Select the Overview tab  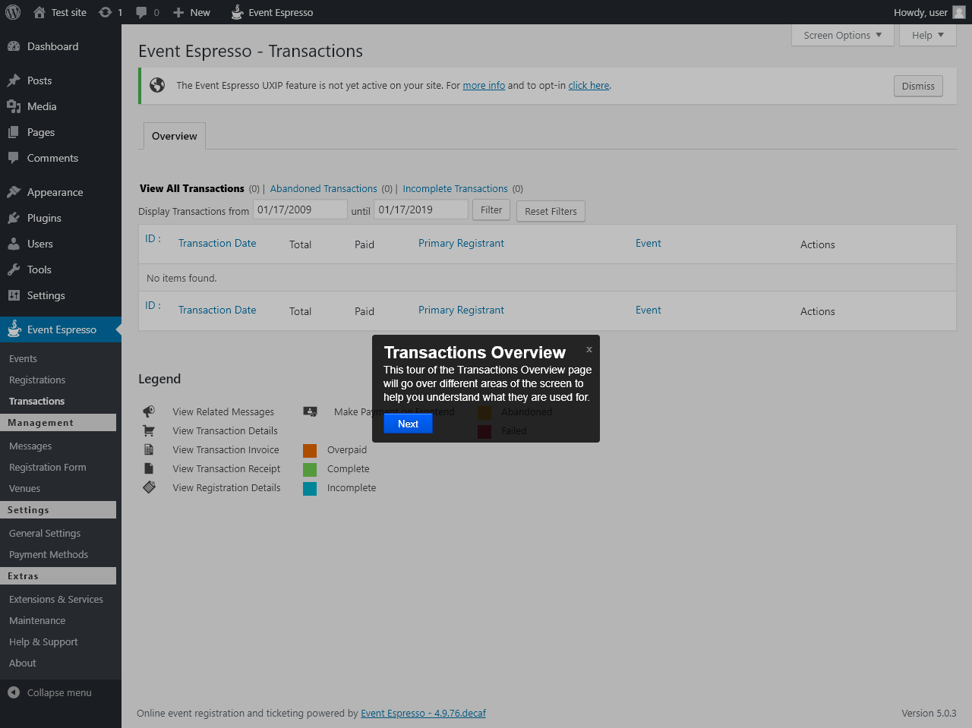coord(174,136)
